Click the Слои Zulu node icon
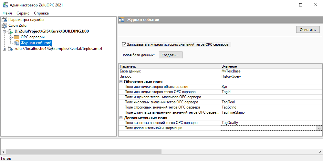Image resolution: width=323 pixels, height=161 pixels. (4, 25)
